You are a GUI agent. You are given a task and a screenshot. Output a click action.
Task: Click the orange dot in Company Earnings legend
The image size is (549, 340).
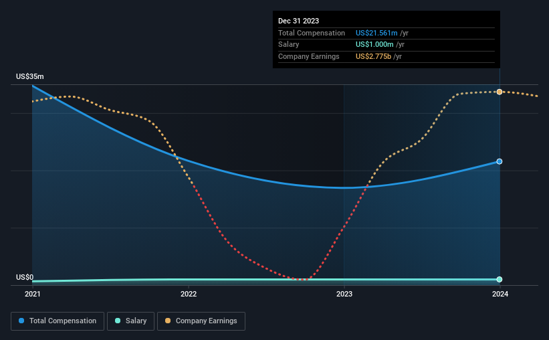[168, 321]
